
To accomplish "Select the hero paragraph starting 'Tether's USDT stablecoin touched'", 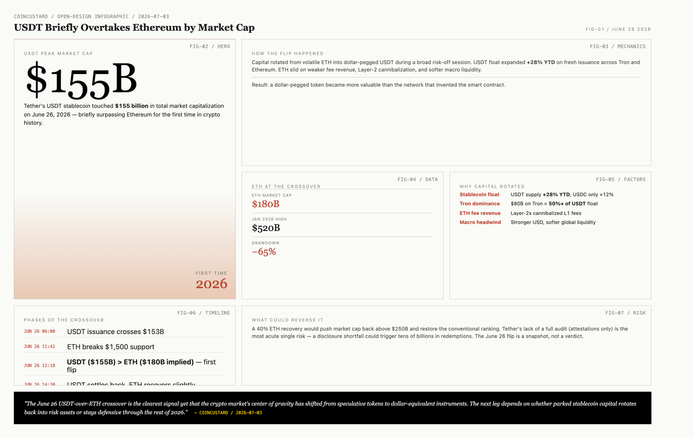I will [124, 114].
